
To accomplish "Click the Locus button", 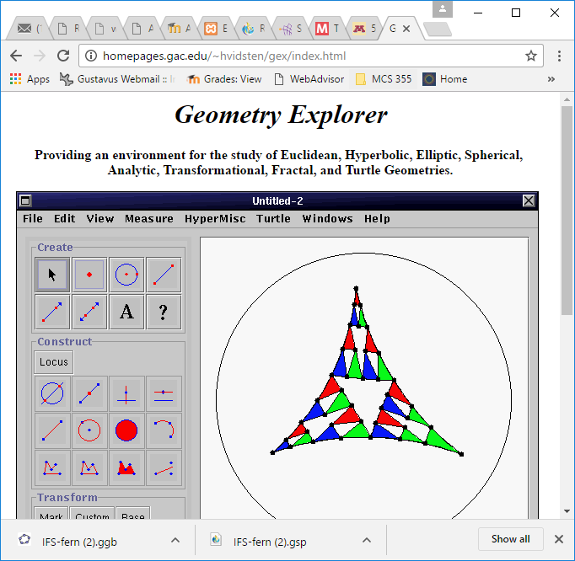I will [54, 362].
